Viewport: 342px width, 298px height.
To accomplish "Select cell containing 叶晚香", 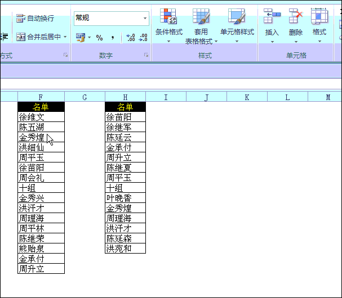I will click(125, 198).
